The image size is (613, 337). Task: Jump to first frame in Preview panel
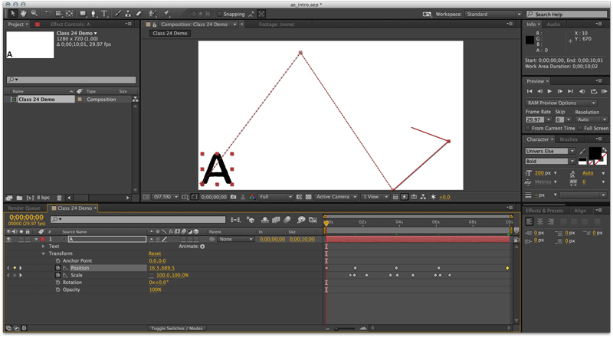coord(529,91)
